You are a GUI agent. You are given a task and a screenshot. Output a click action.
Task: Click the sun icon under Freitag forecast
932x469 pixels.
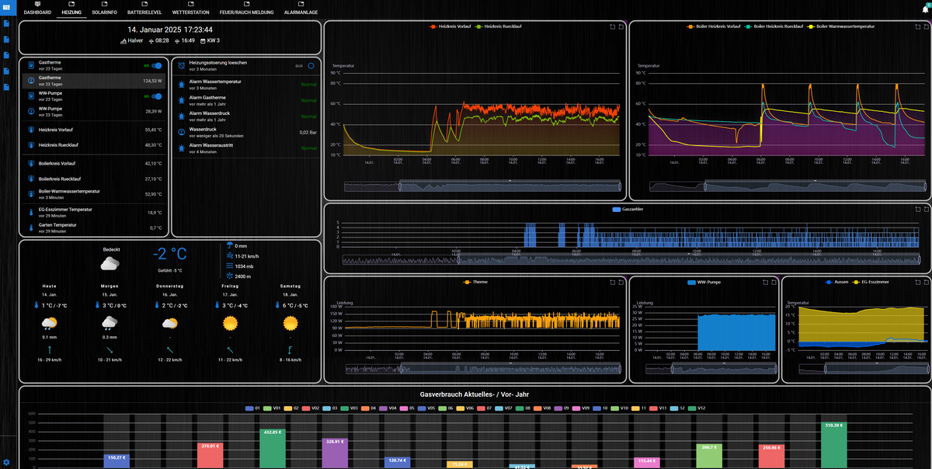(x=229, y=321)
